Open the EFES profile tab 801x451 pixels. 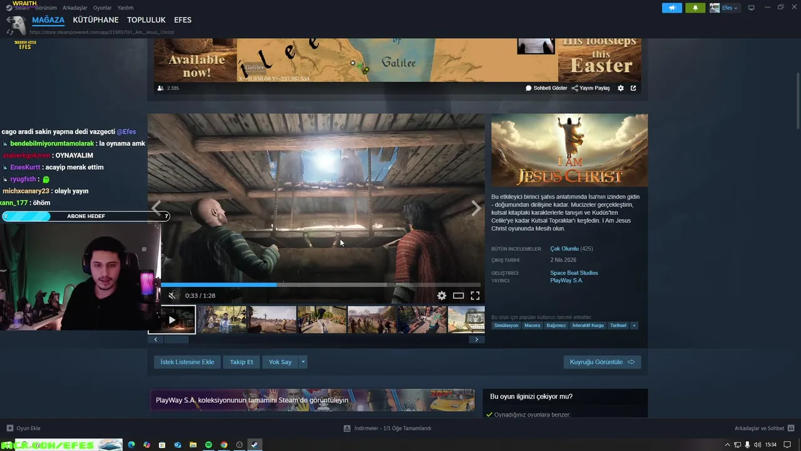click(183, 20)
